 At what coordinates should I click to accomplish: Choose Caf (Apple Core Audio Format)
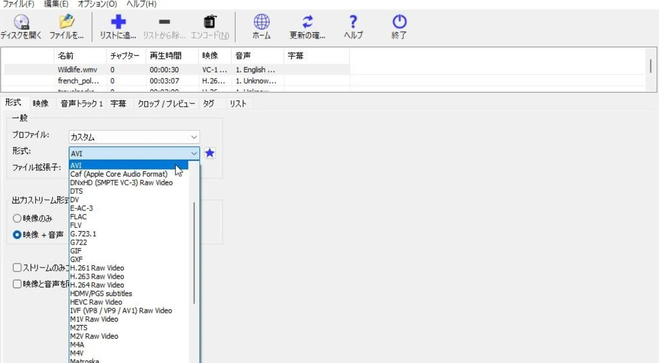(x=128, y=174)
